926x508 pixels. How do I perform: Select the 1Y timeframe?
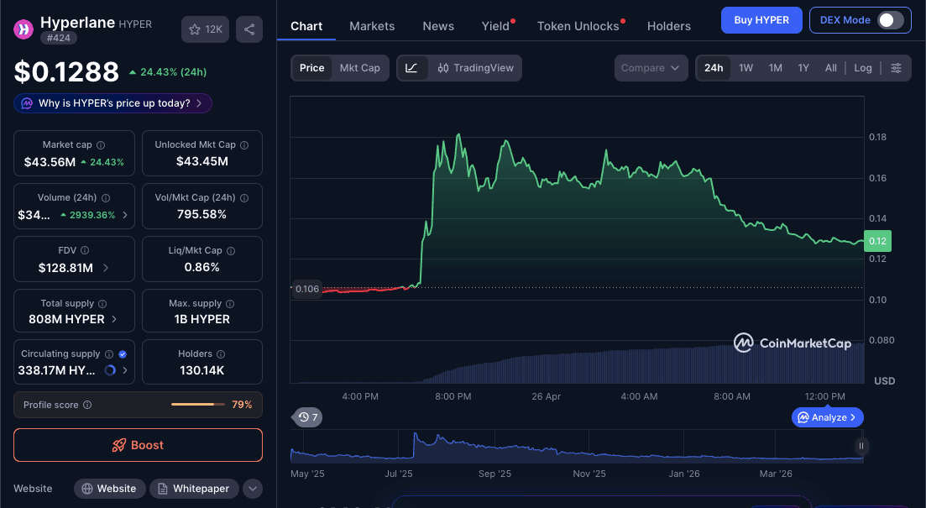tap(803, 68)
